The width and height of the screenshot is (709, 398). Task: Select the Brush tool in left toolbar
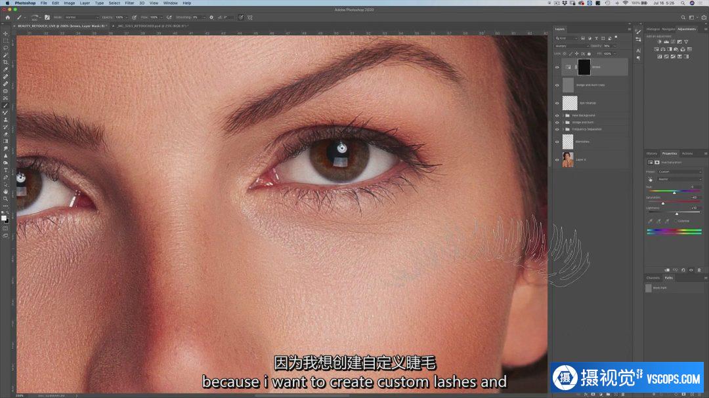click(x=5, y=106)
